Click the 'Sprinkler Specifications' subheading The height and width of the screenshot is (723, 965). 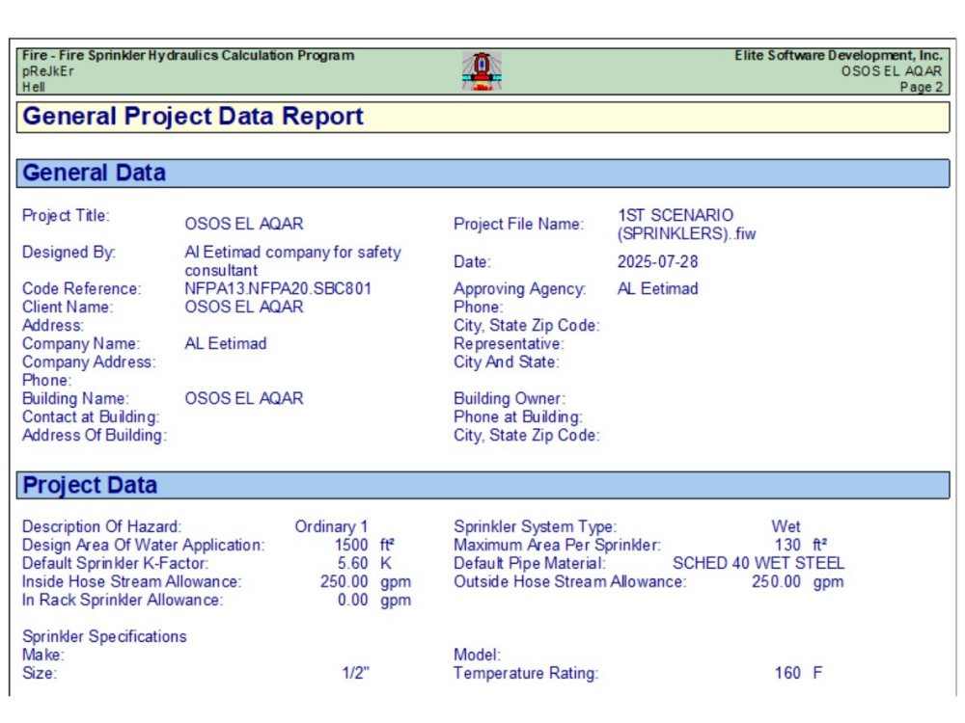click(x=104, y=636)
